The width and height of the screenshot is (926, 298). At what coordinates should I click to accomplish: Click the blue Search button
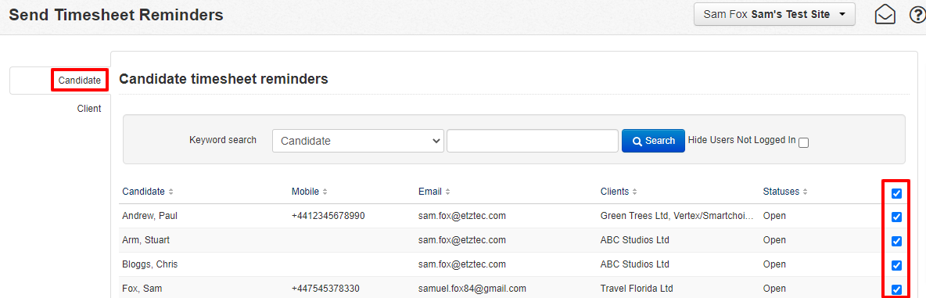coord(653,141)
